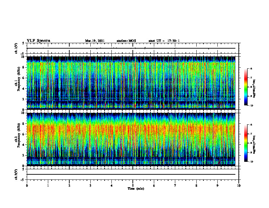Click the "ch.3(V)" waveform axis label
The image size is (269, 208).
[16, 174]
